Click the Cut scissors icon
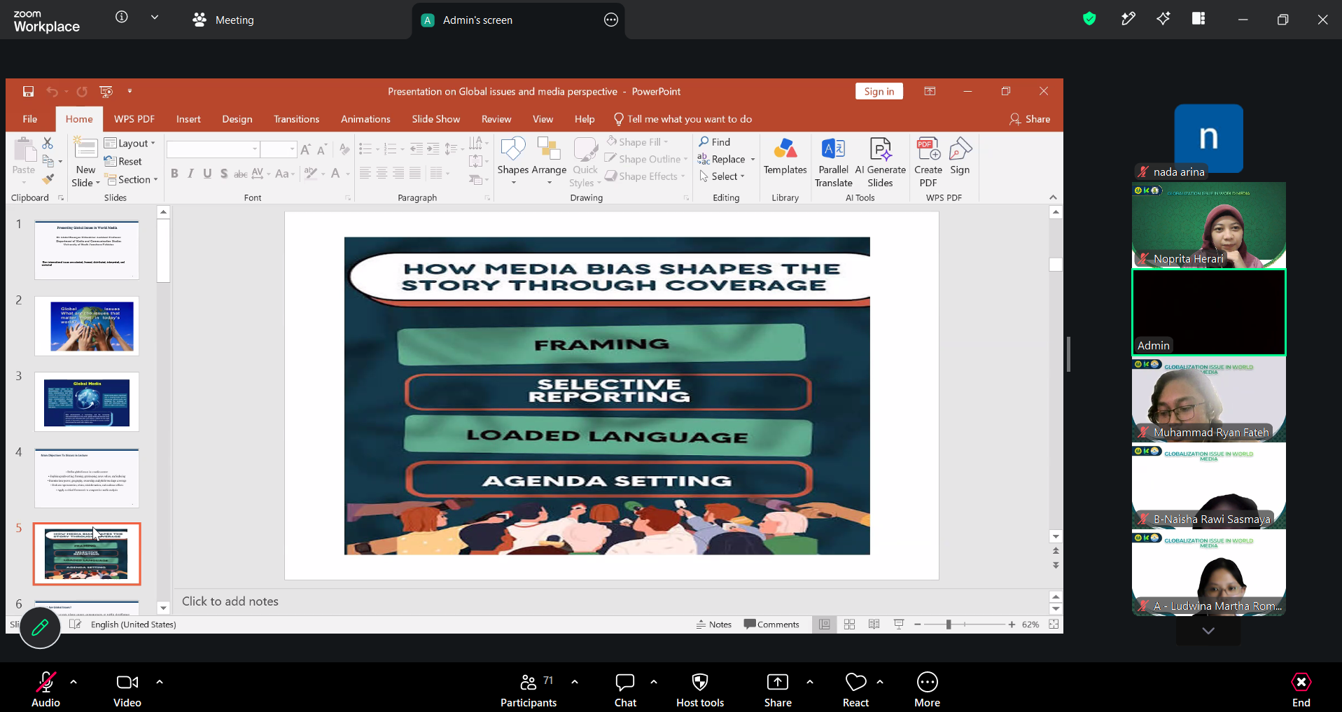The height and width of the screenshot is (712, 1342). pyautogui.click(x=48, y=143)
